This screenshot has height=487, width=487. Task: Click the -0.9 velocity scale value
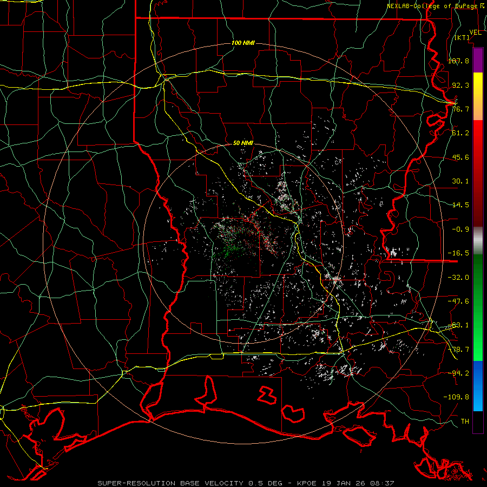tap(460, 229)
